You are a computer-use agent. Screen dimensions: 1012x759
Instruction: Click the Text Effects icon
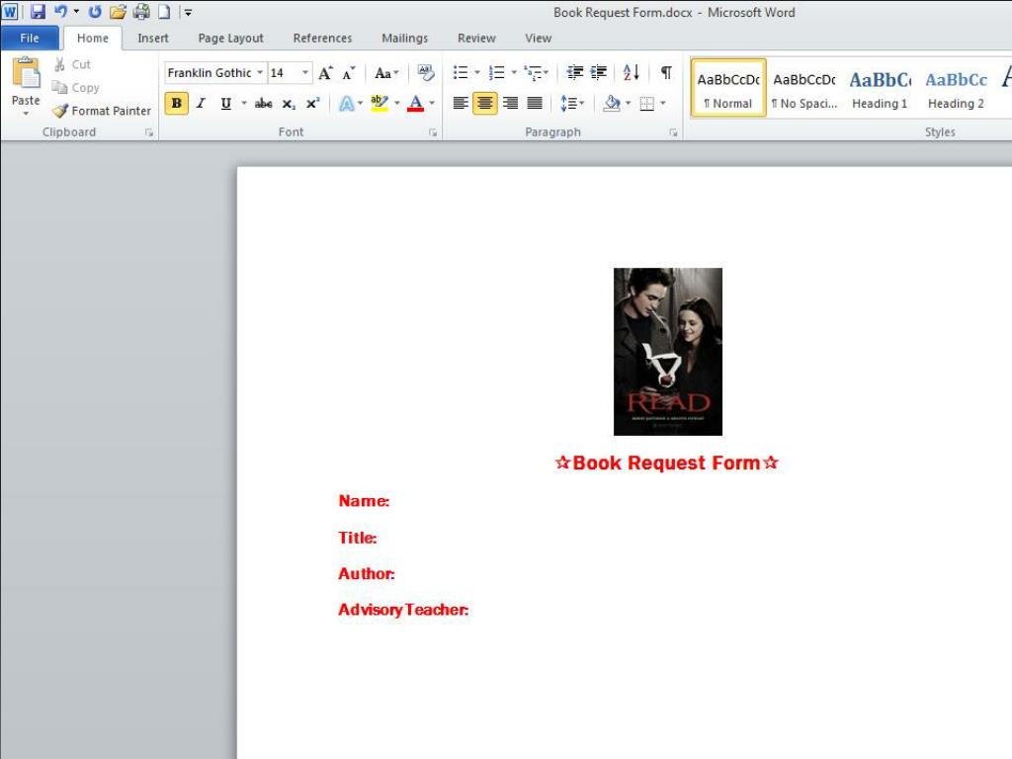point(347,103)
